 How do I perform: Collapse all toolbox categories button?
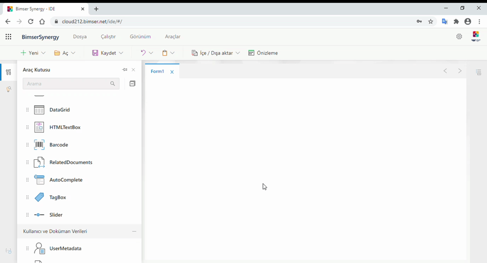(x=132, y=84)
